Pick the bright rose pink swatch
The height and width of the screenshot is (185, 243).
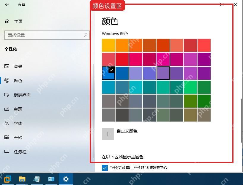[x=135, y=59]
